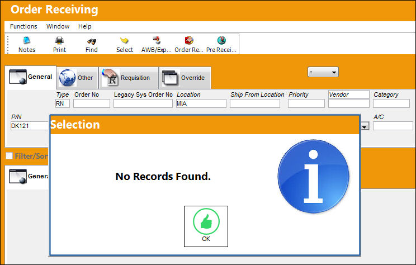Viewport: 416px width, 265px height.
Task: Click the Location field containing MIA
Action: click(x=201, y=103)
